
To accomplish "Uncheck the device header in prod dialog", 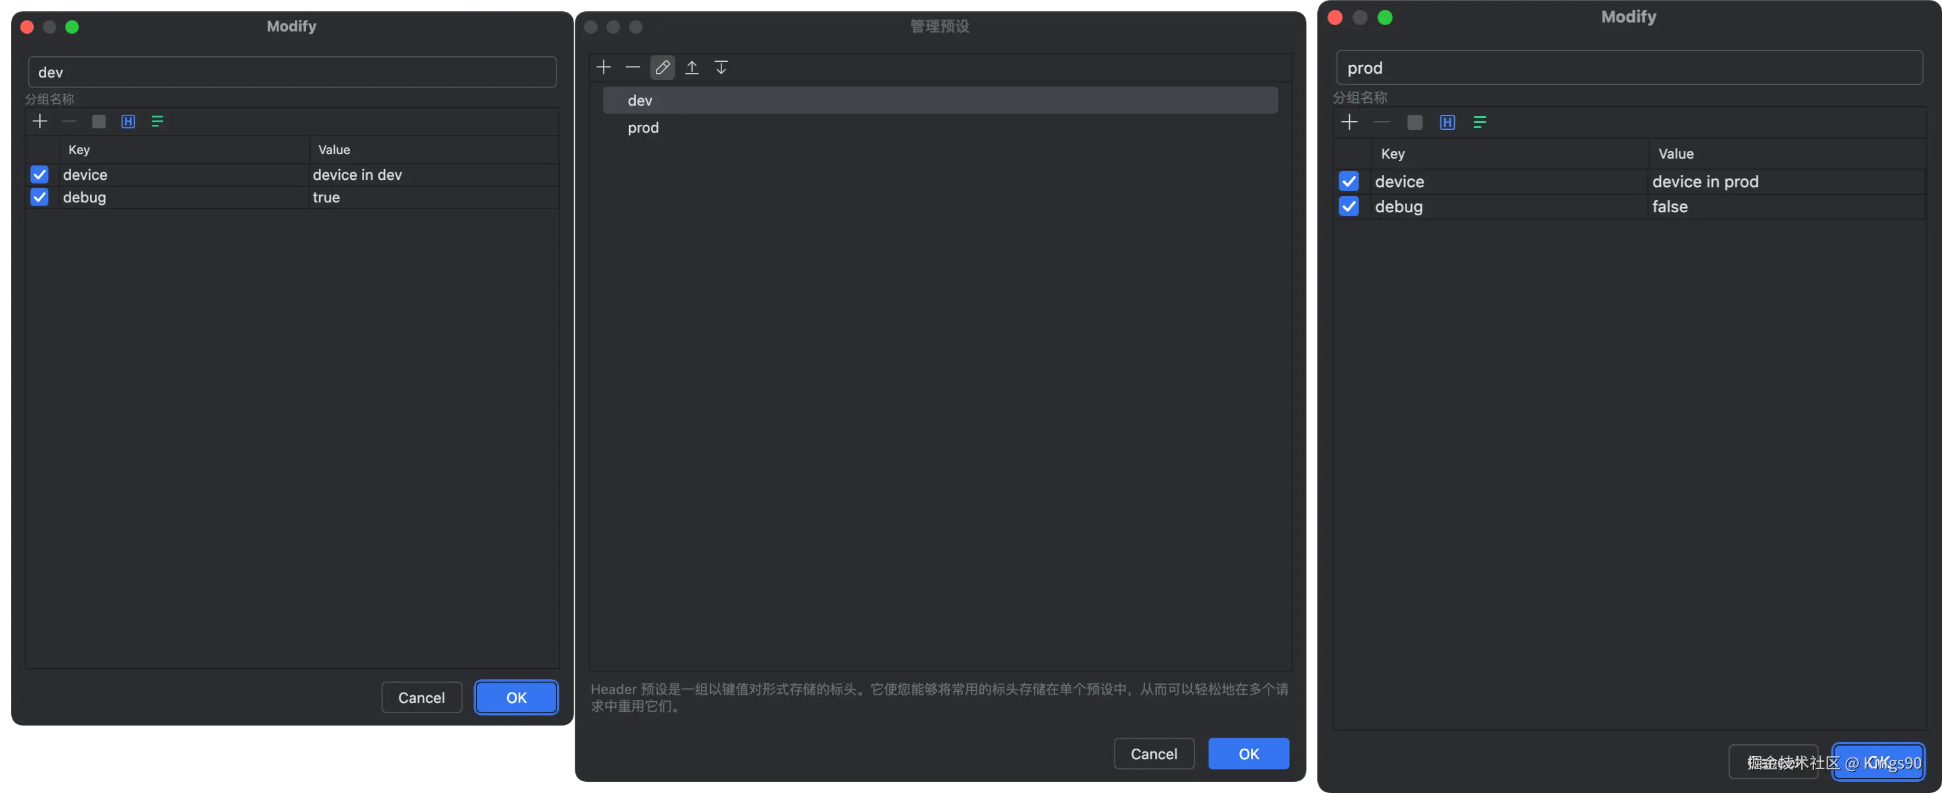I will [x=1348, y=182].
